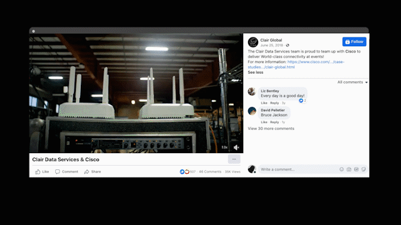Add a GIF to the comment

click(x=357, y=169)
